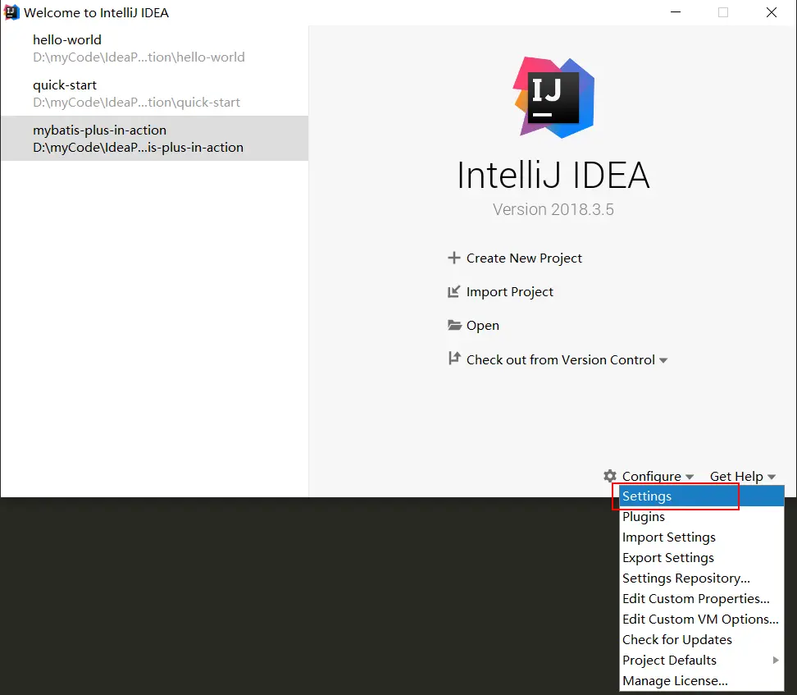Expand Project Defaults submenu
Viewport: 797px width, 695px height.
pyautogui.click(x=701, y=660)
